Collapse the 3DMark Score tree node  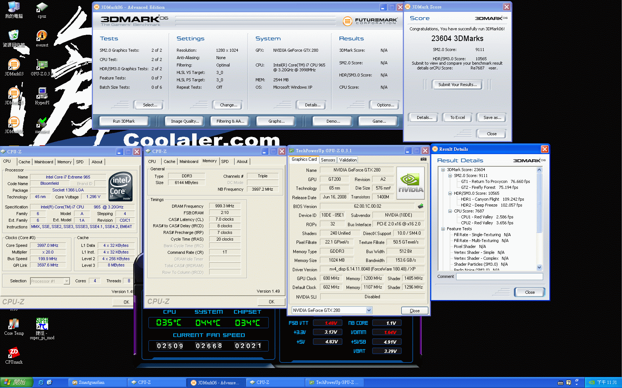click(x=443, y=170)
